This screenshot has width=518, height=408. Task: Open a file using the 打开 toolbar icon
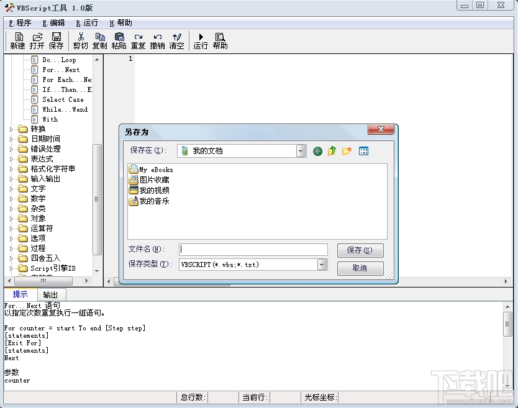pyautogui.click(x=37, y=40)
